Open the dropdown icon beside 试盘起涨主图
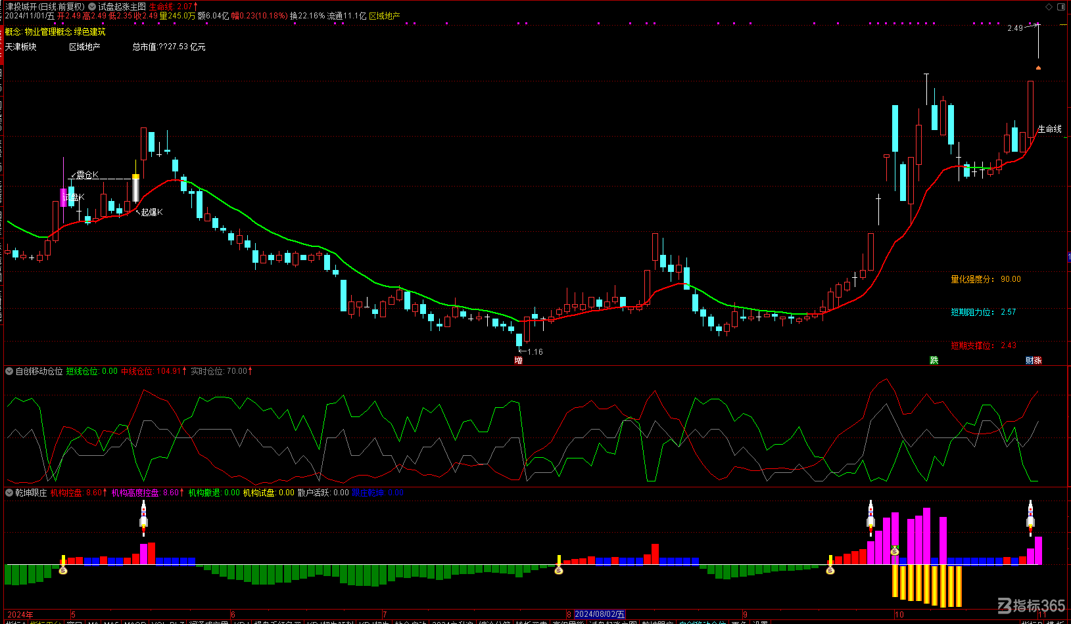 [x=92, y=7]
